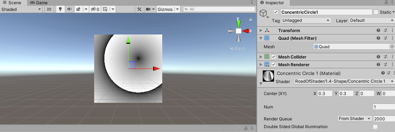
Task: Open the Shaded draw mode dropdown
Action: click(21, 9)
